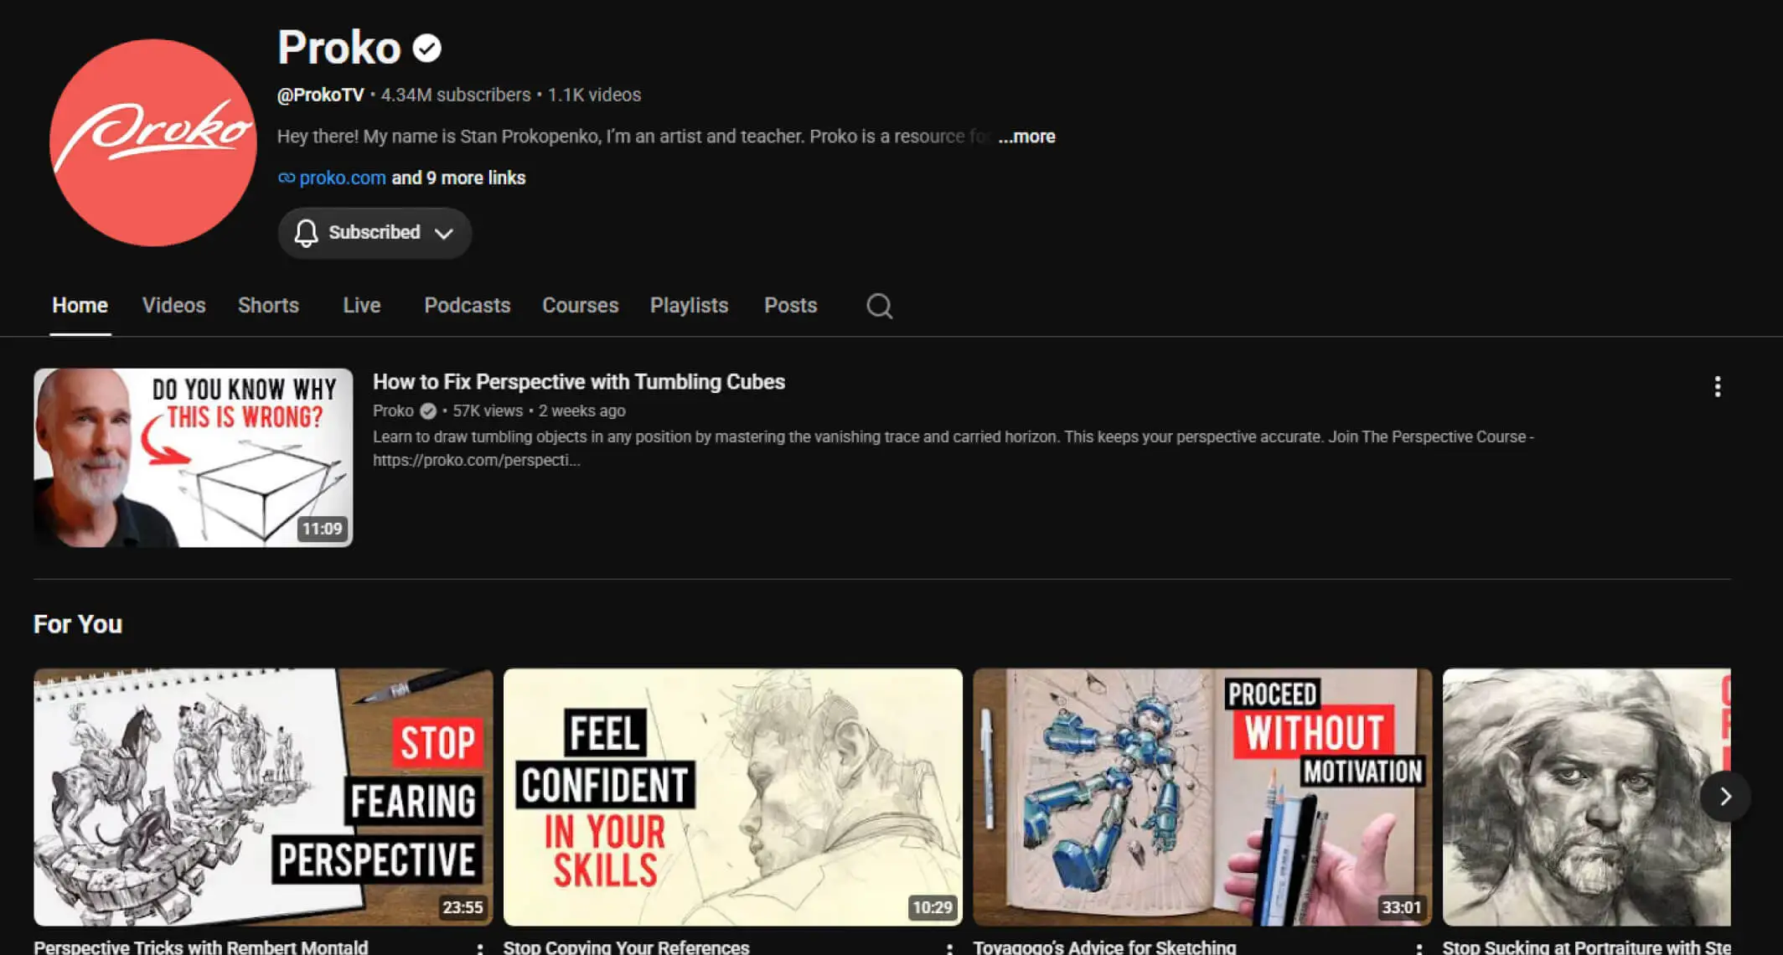The image size is (1783, 955).
Task: Click the link icon beside proko.com
Action: click(x=287, y=178)
